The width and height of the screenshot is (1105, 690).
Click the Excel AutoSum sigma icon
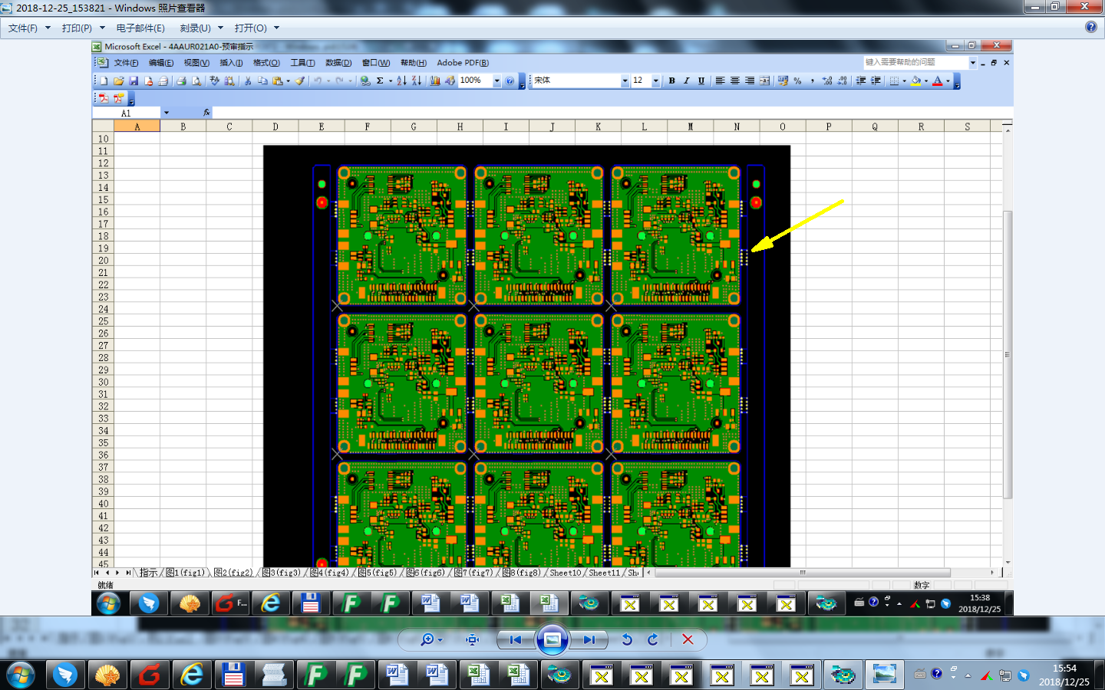[x=380, y=80]
